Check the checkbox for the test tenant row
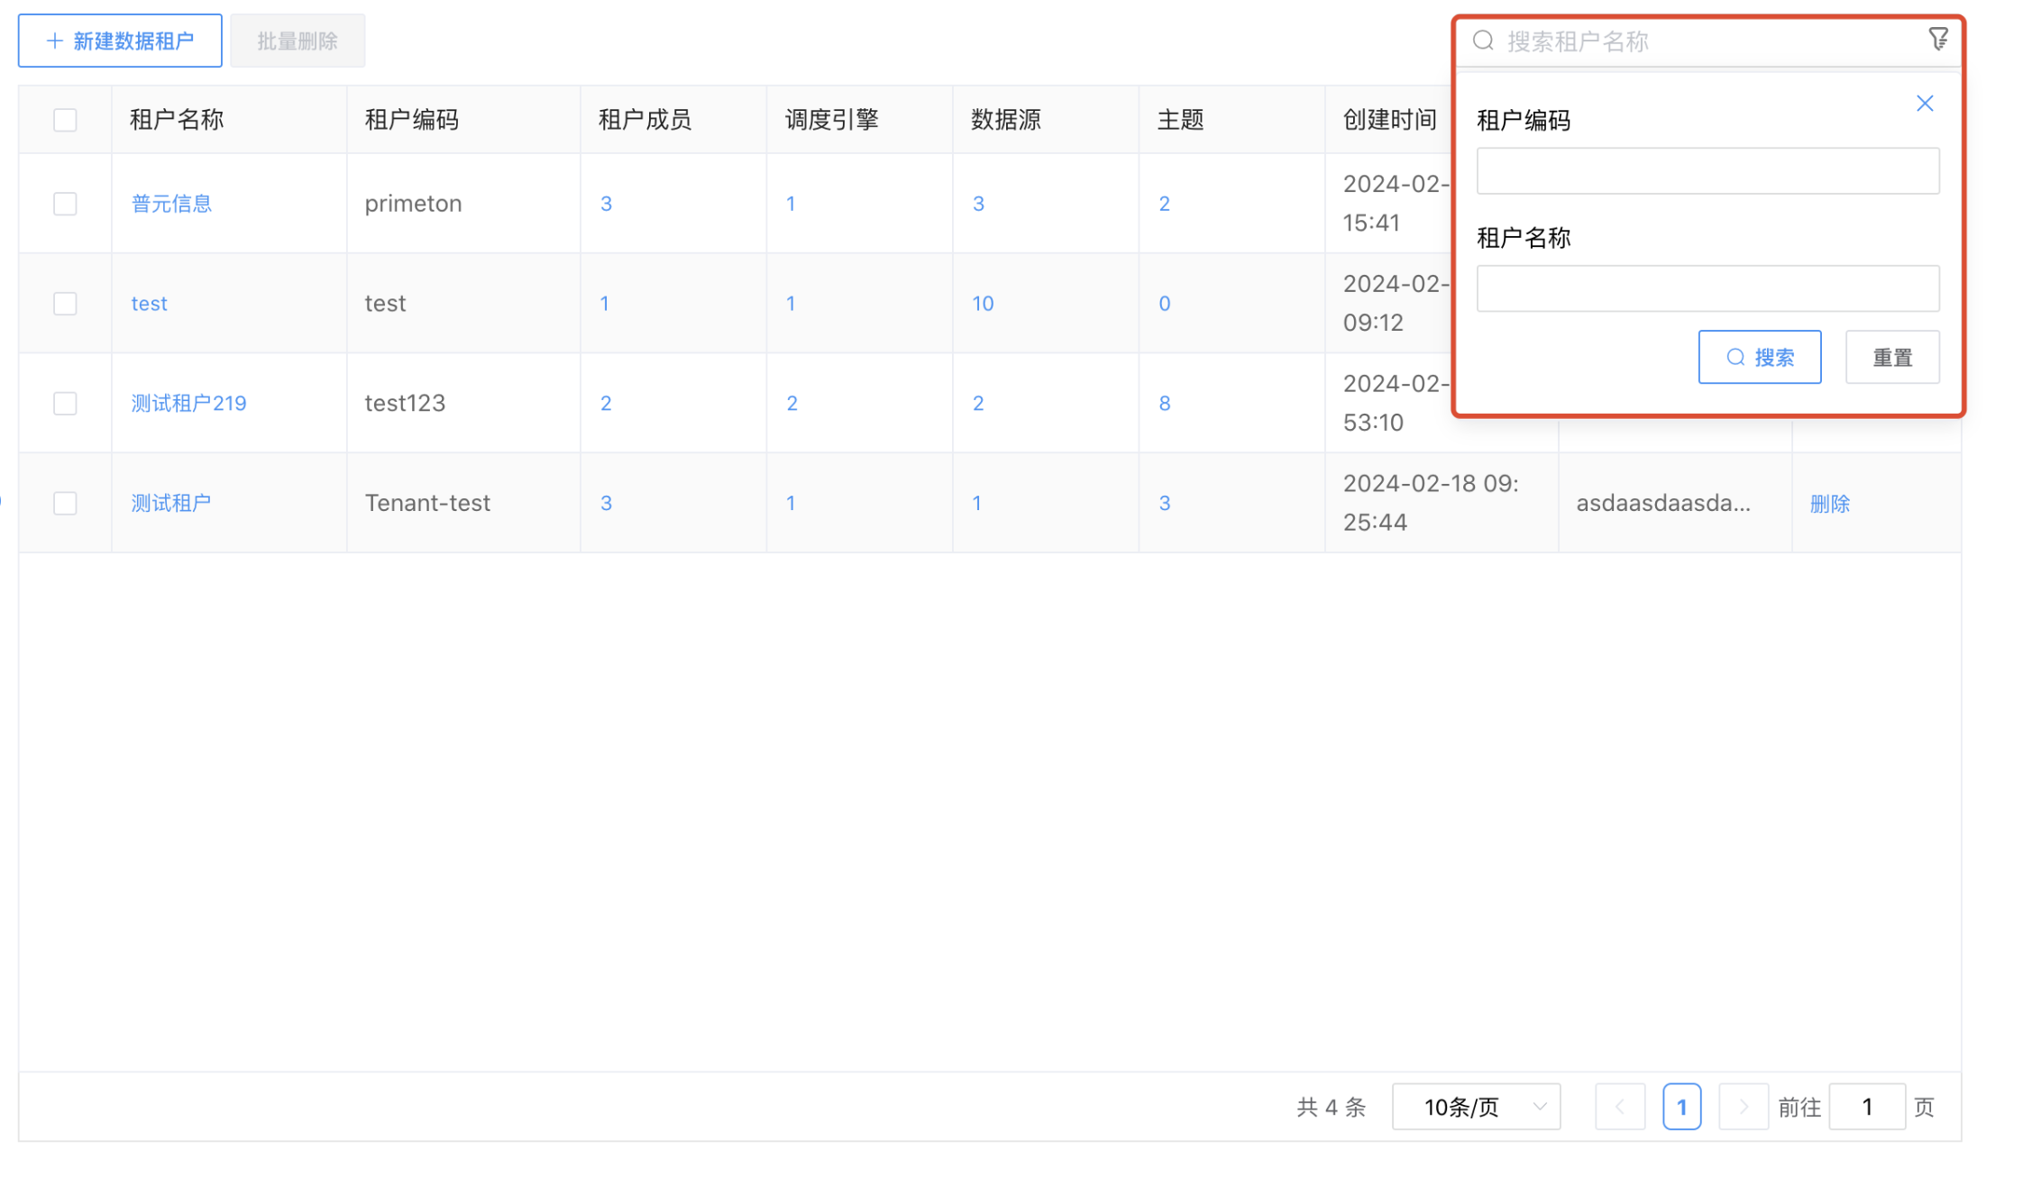Image resolution: width=2023 pixels, height=1186 pixels. coord(64,304)
